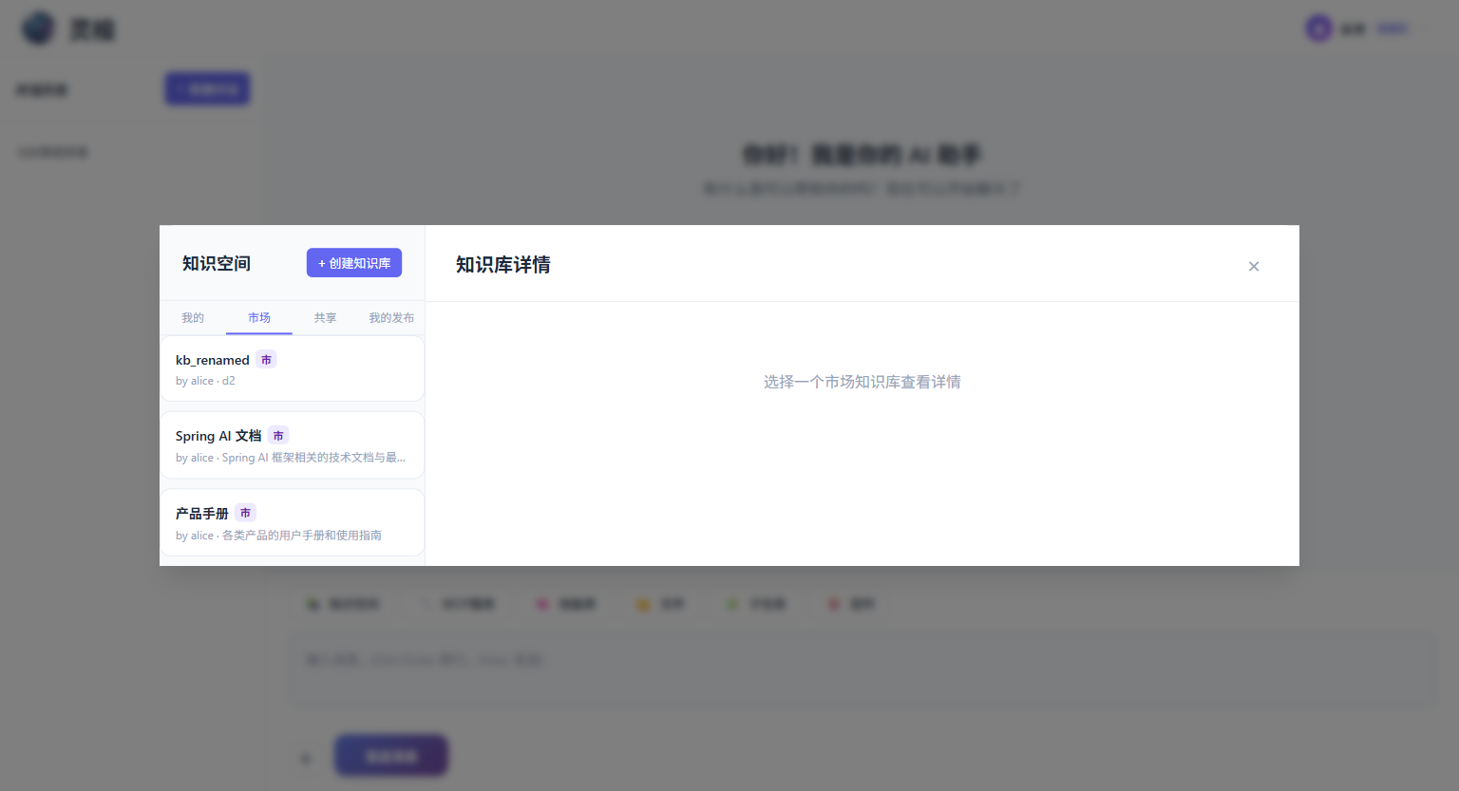Switch to the 我的 tab
The height and width of the screenshot is (791, 1459).
193,317
